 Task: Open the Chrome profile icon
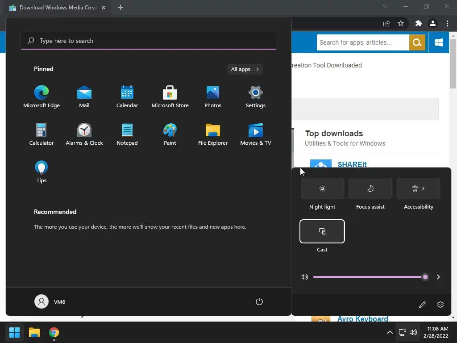[433, 24]
